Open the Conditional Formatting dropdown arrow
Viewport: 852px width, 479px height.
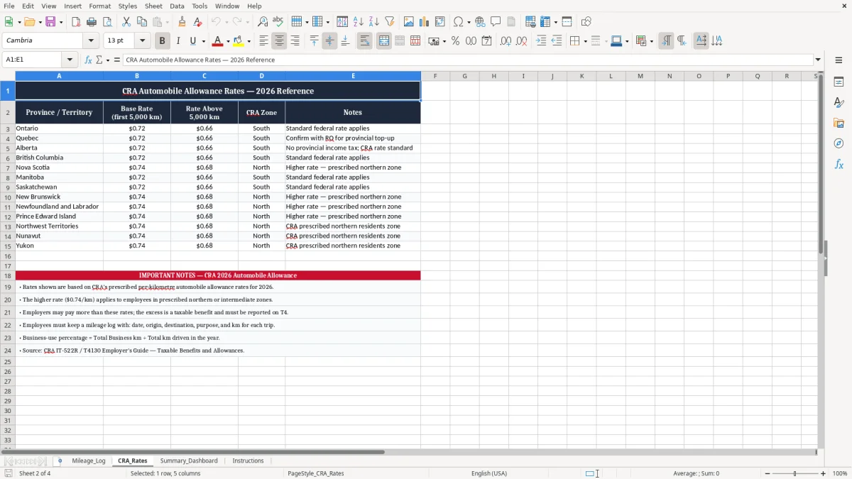pos(651,41)
